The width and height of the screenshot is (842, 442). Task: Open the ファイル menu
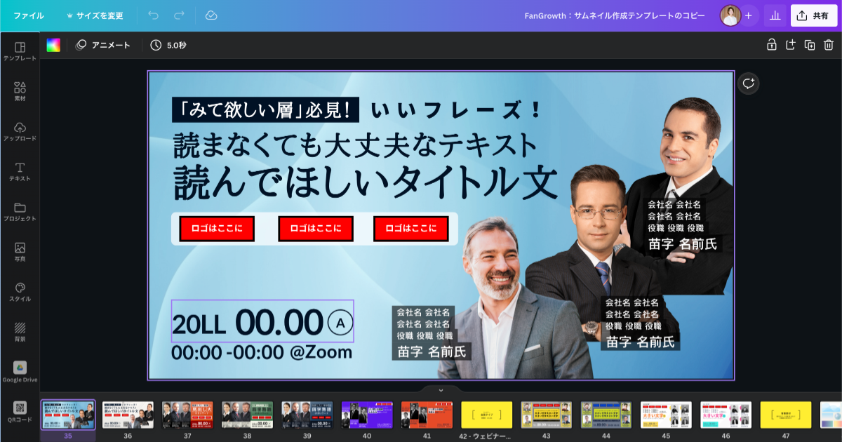pos(28,15)
